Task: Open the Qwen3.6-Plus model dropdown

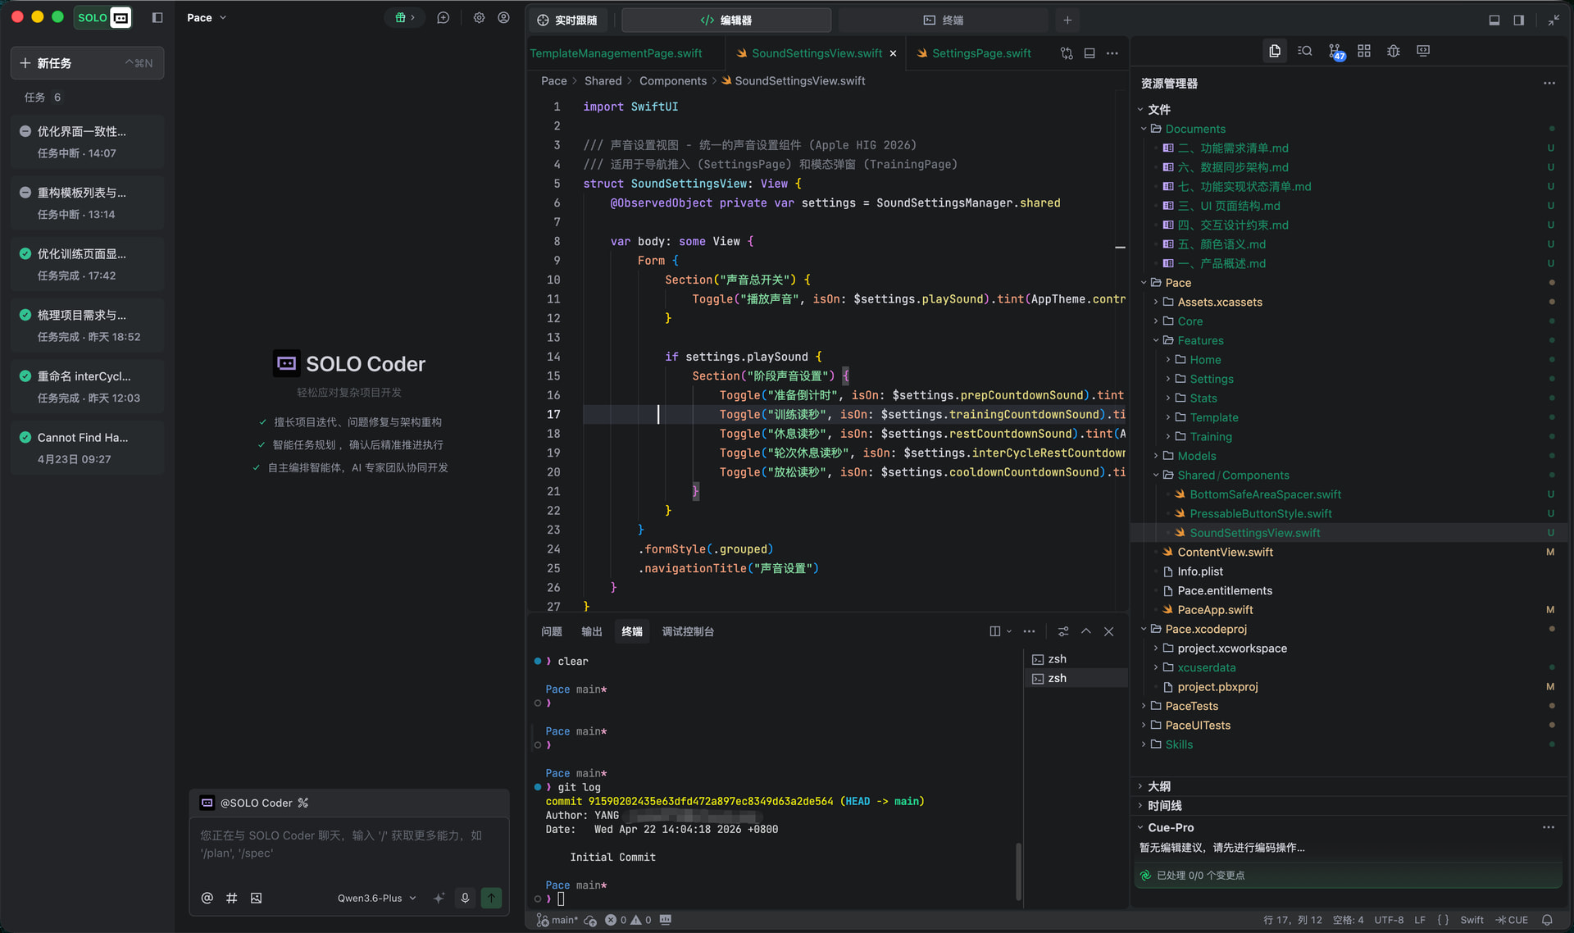Action: click(376, 898)
